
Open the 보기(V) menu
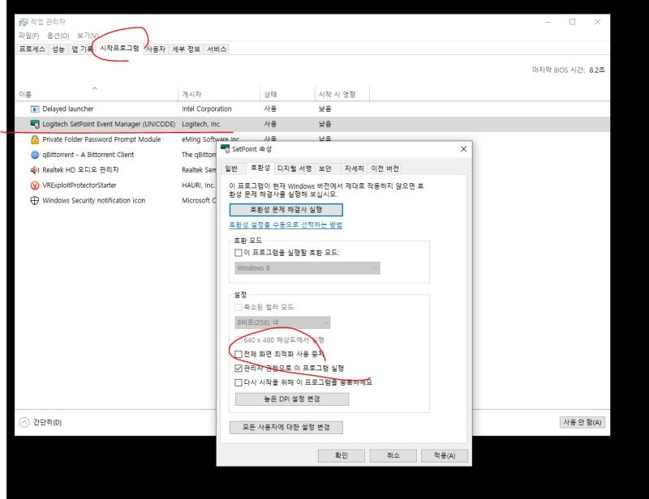(x=88, y=36)
